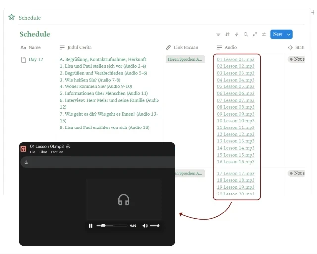Screen dimensions: 317x254
Task: Click the search magnifier icon
Action: point(246,34)
